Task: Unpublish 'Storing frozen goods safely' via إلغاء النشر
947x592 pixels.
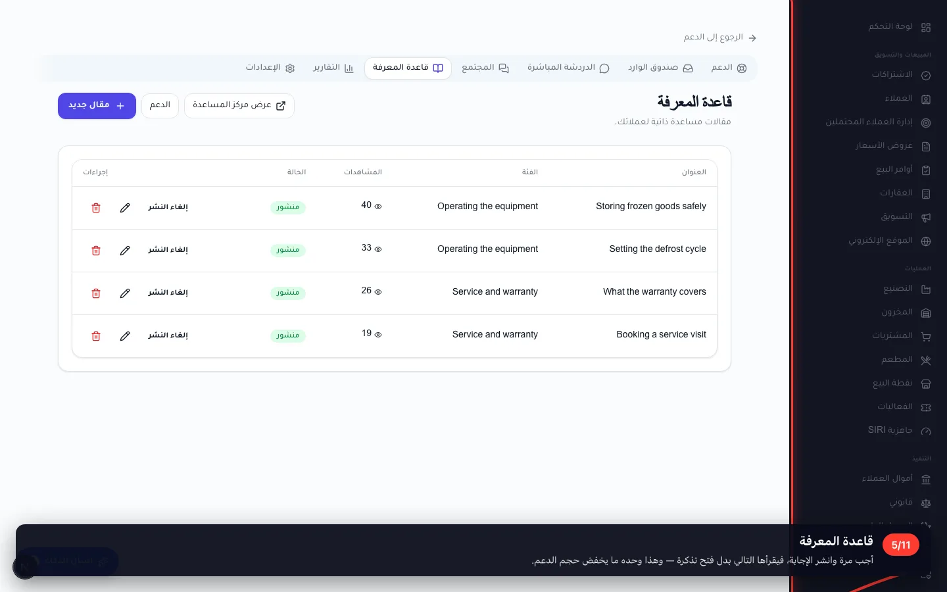Action: (168, 207)
